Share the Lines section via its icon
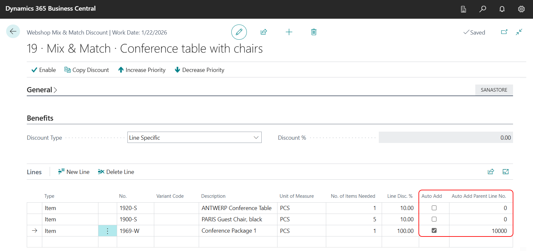The width and height of the screenshot is (533, 251). click(491, 172)
